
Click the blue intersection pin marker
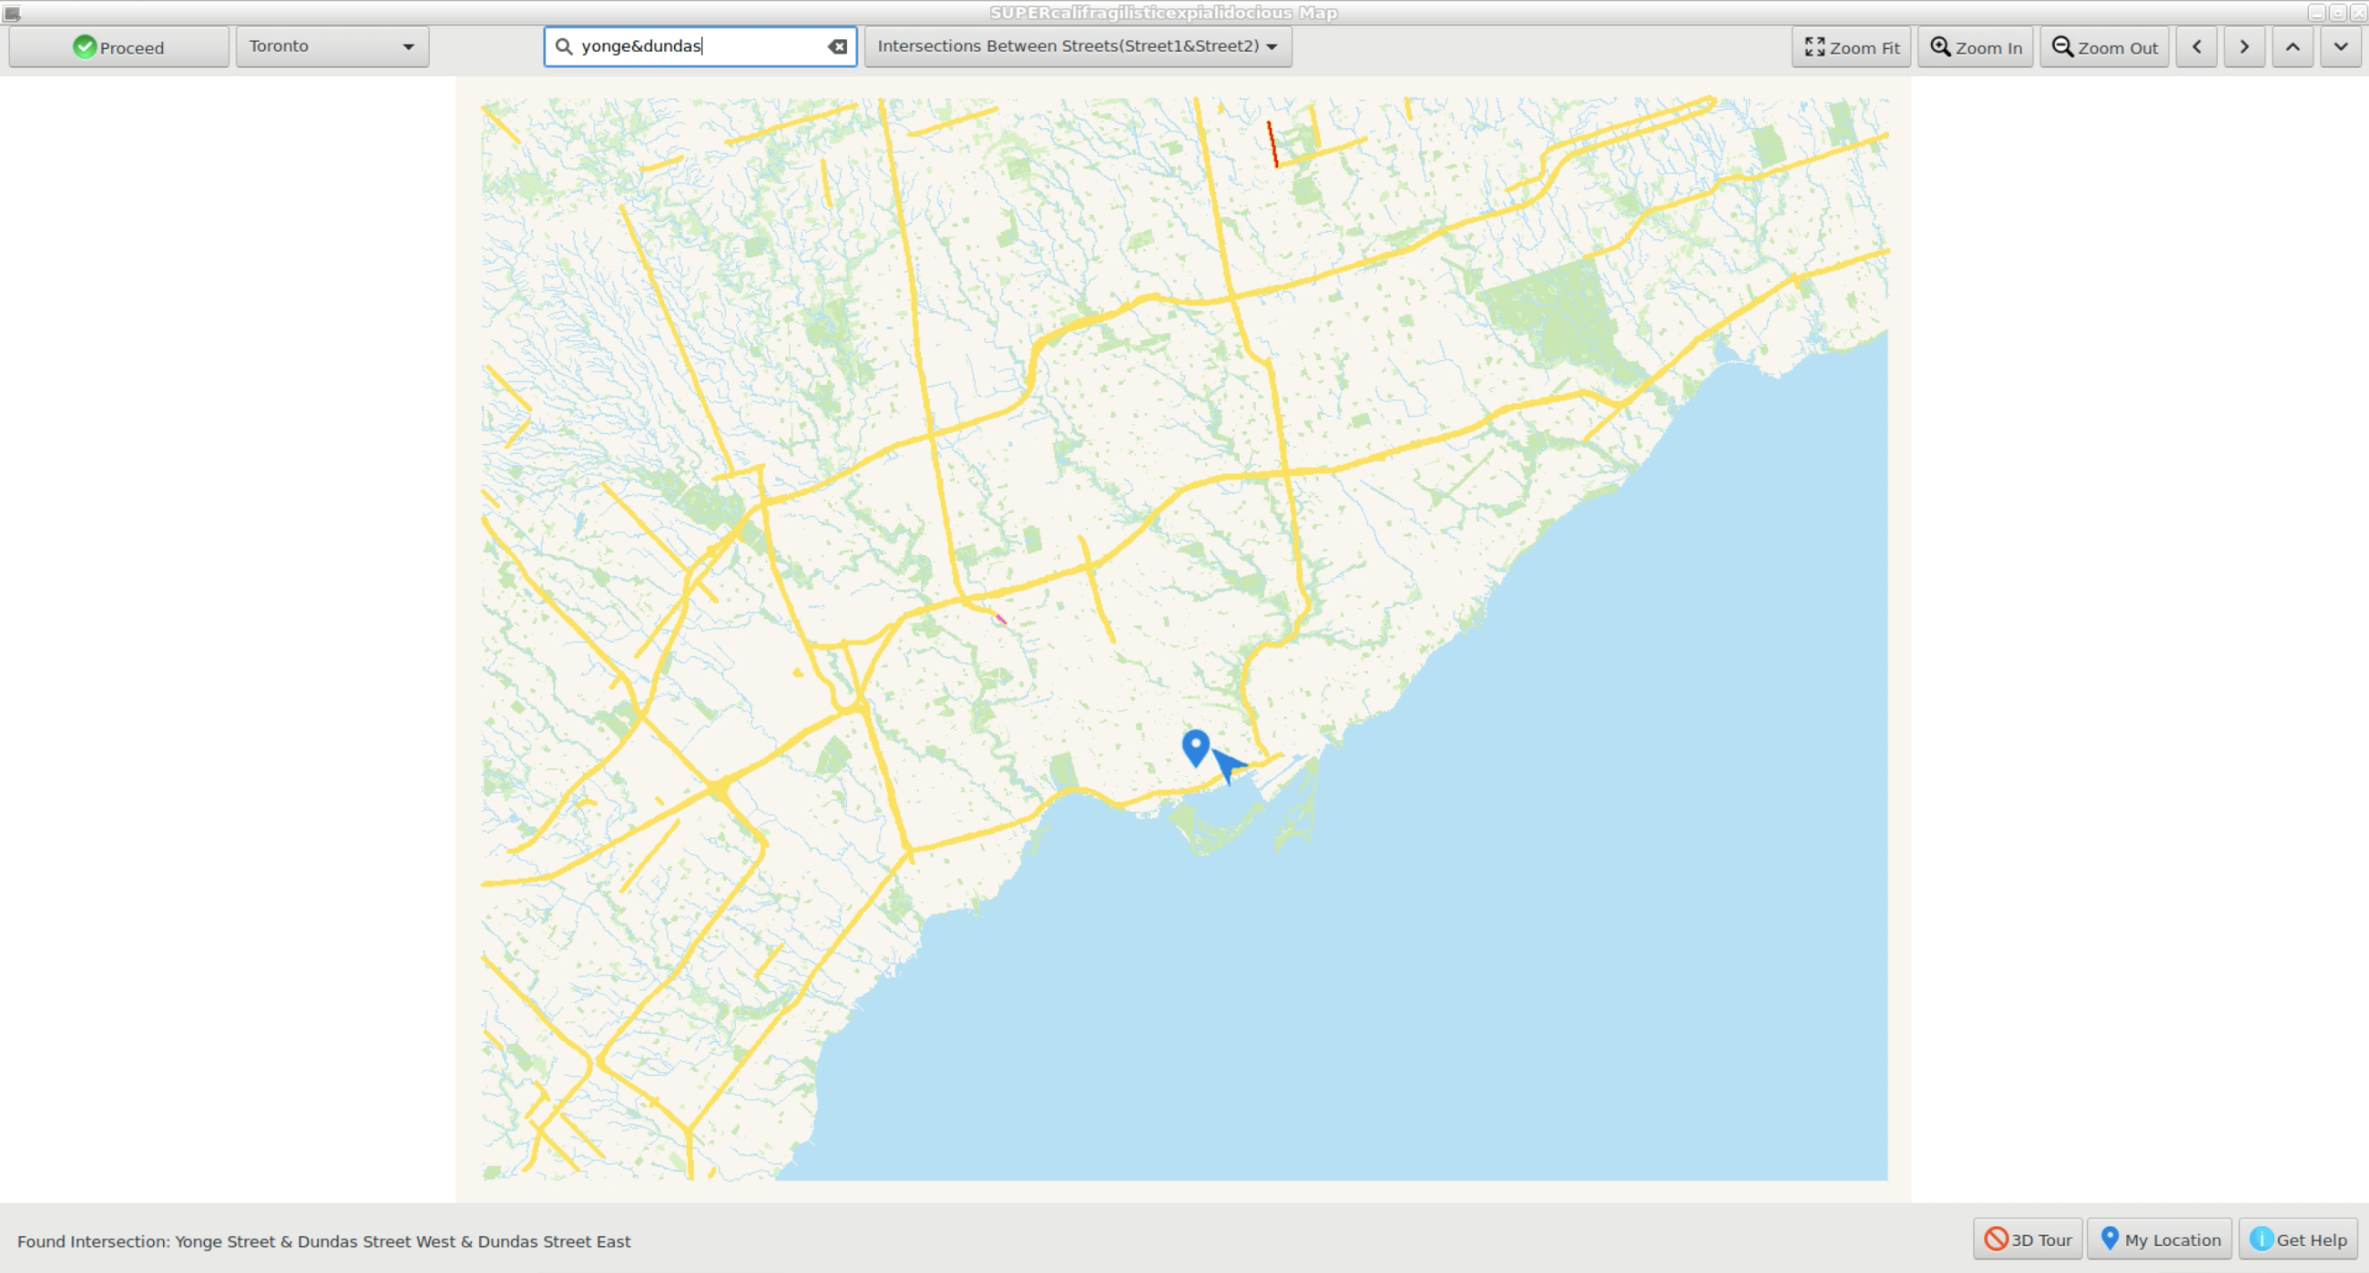(1194, 747)
